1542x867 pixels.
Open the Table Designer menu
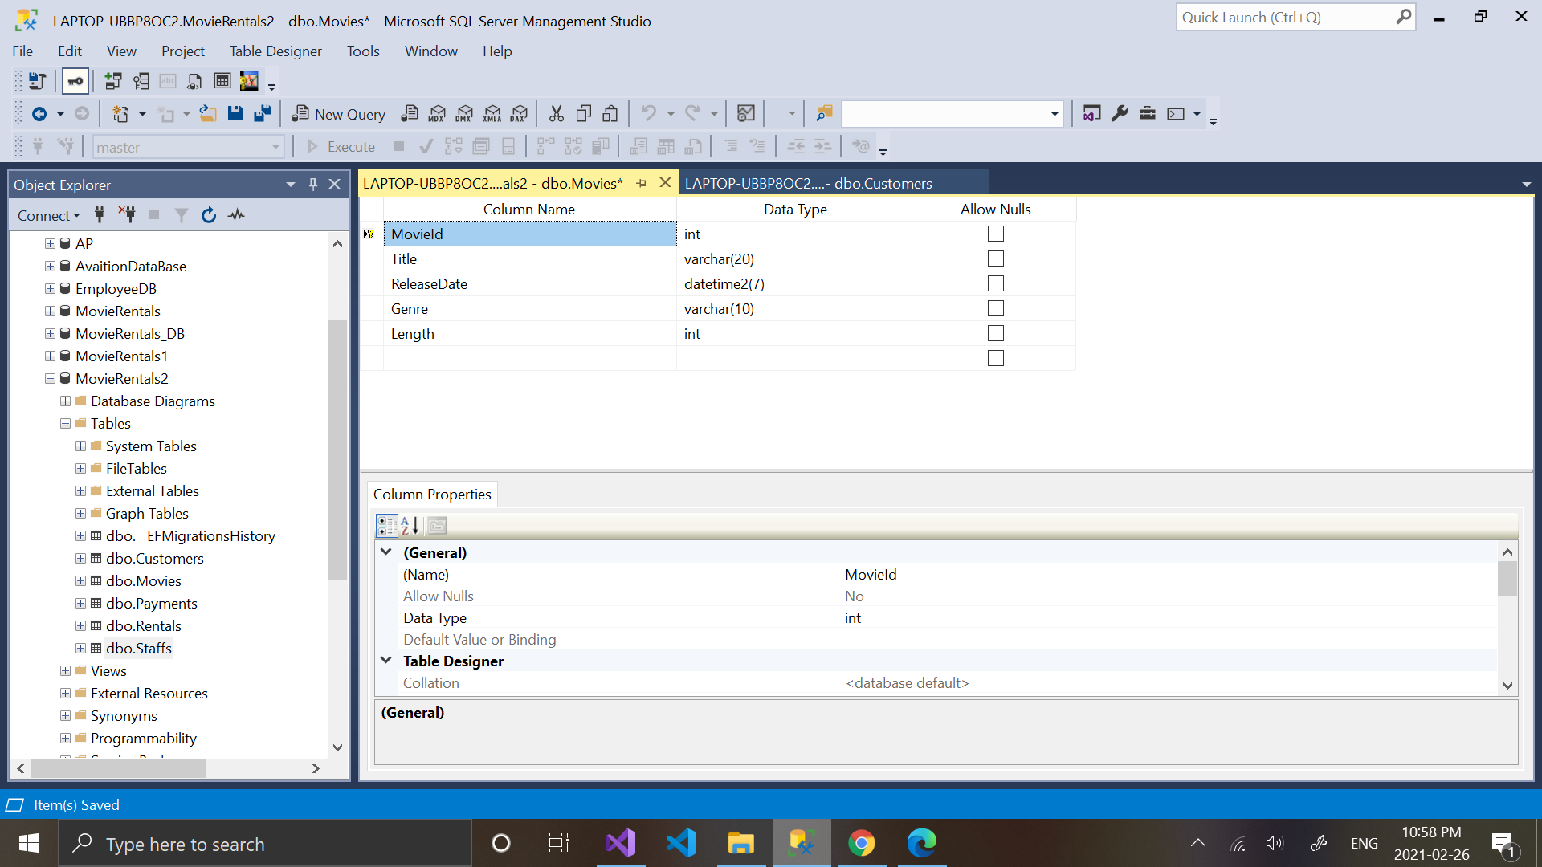point(275,51)
